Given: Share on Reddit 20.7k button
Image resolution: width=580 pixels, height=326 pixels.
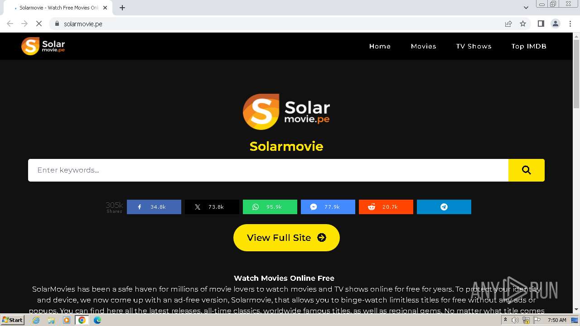Looking at the screenshot, I should coord(386,207).
